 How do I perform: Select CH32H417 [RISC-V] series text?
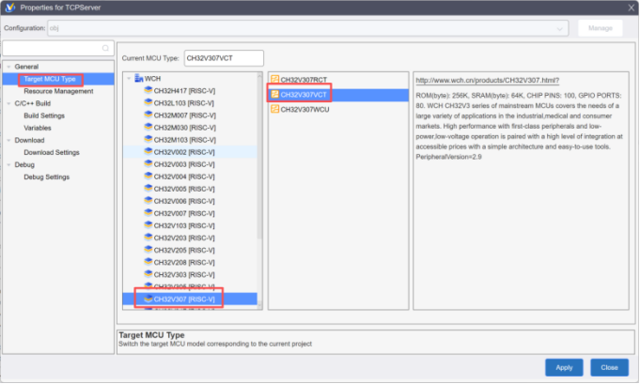click(x=184, y=91)
